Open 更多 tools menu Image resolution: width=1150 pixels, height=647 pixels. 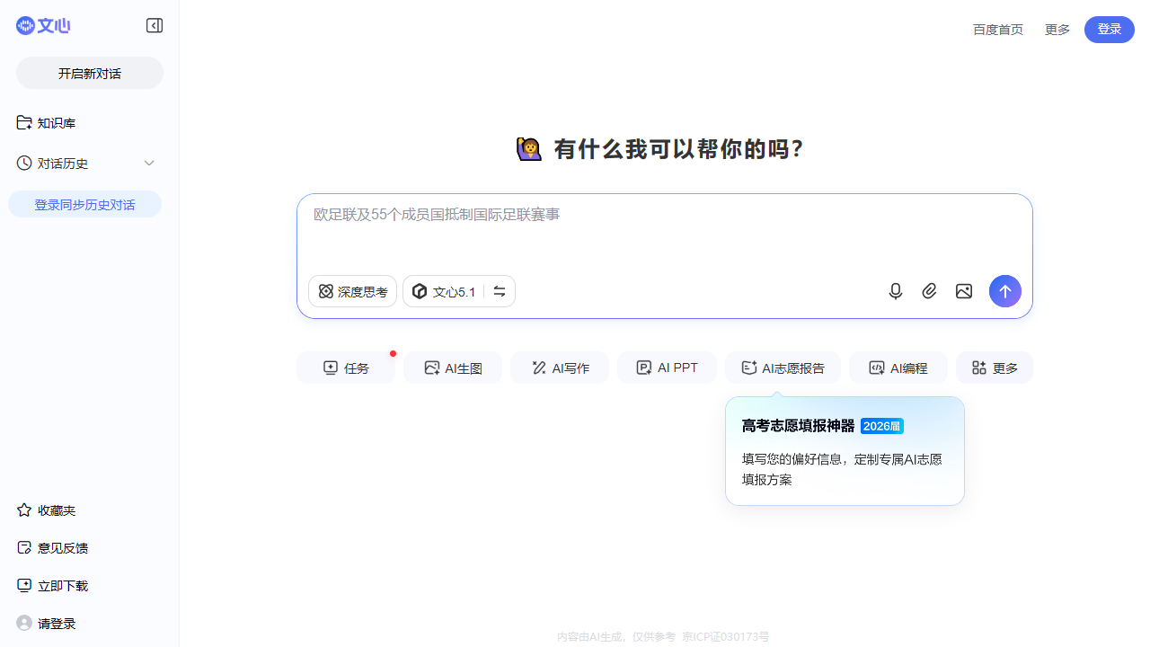click(995, 368)
